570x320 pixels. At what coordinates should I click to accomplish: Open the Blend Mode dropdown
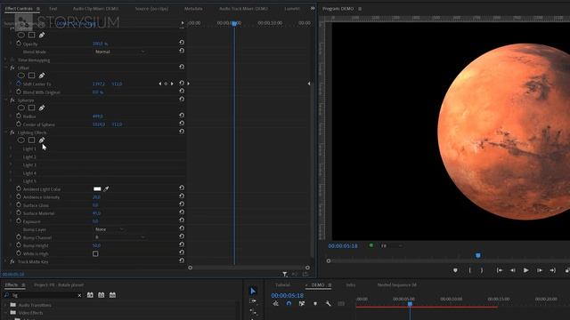click(119, 52)
